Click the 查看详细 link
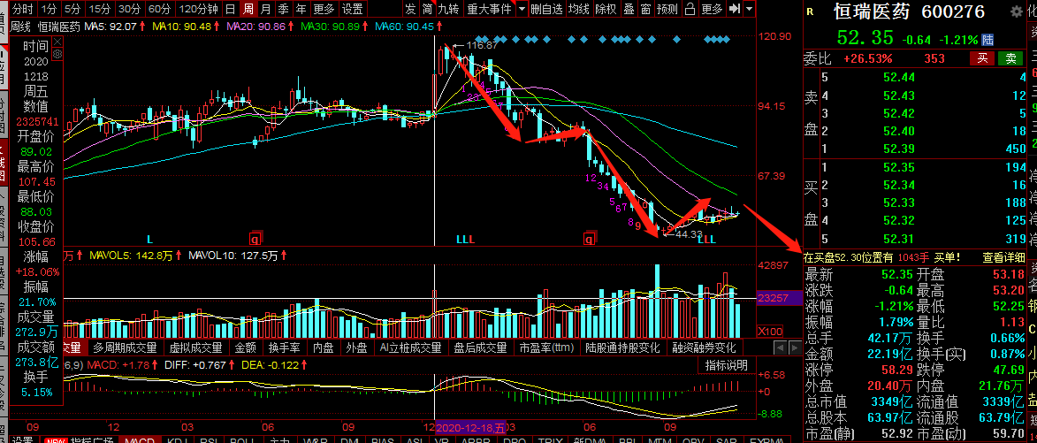1037x443 pixels. coord(1004,258)
